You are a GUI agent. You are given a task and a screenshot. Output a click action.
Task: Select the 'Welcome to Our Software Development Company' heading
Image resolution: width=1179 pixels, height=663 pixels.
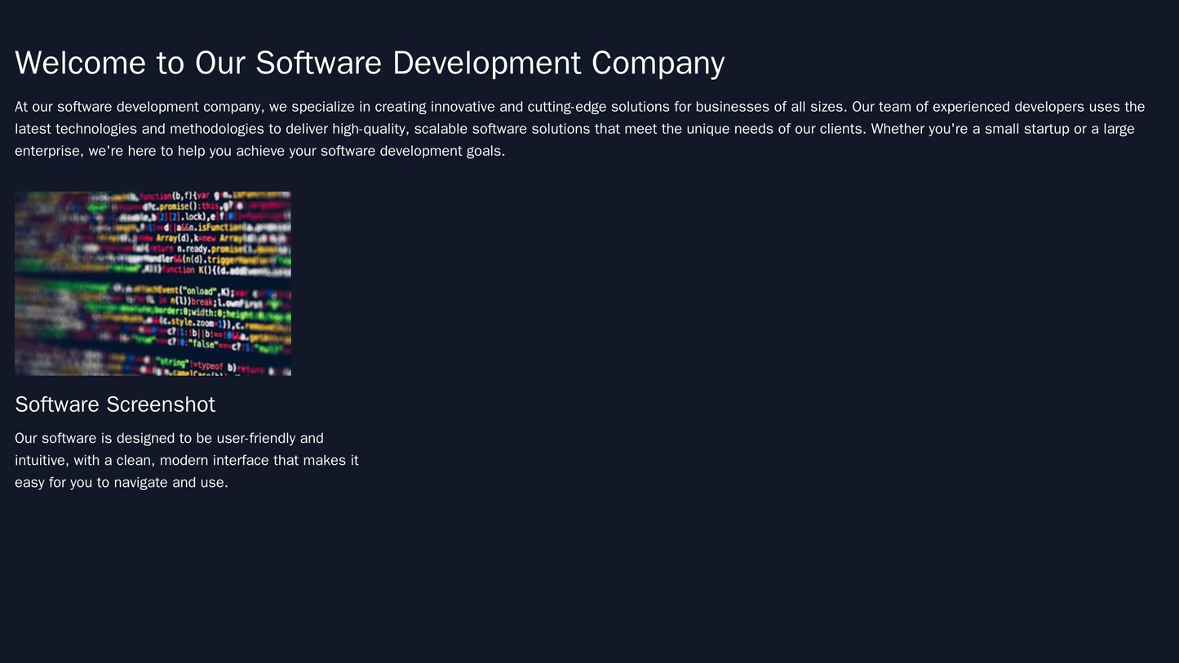[x=367, y=62]
